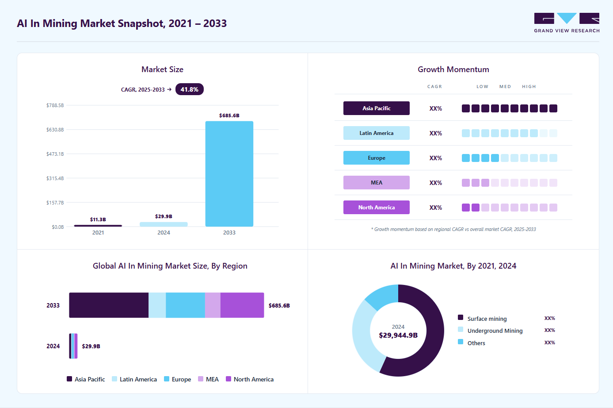Select the North America region label button

click(x=377, y=208)
